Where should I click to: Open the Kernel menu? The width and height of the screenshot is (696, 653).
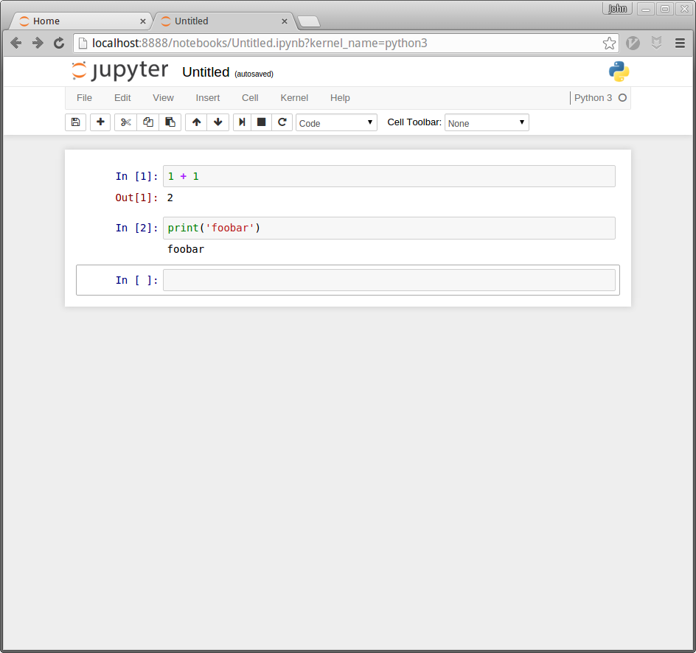(294, 98)
